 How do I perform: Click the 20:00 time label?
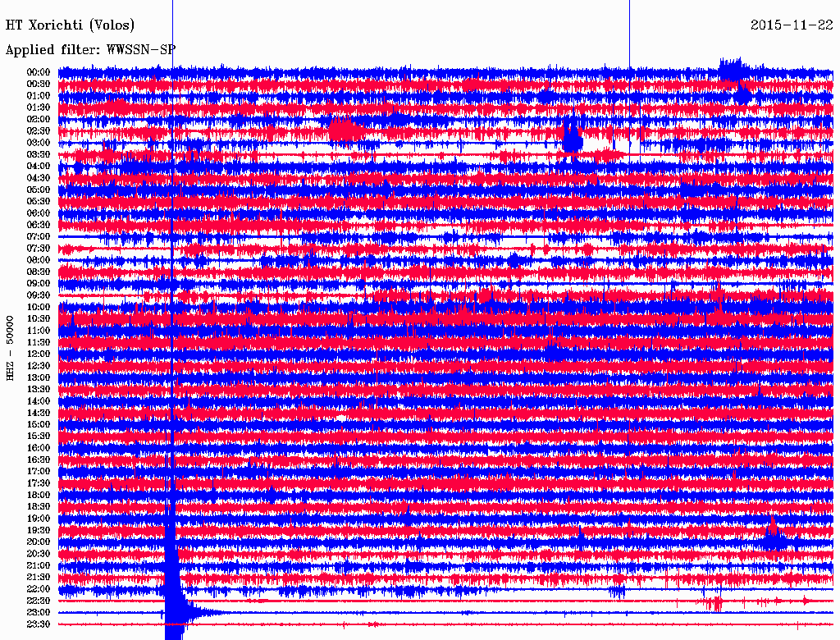(x=38, y=542)
